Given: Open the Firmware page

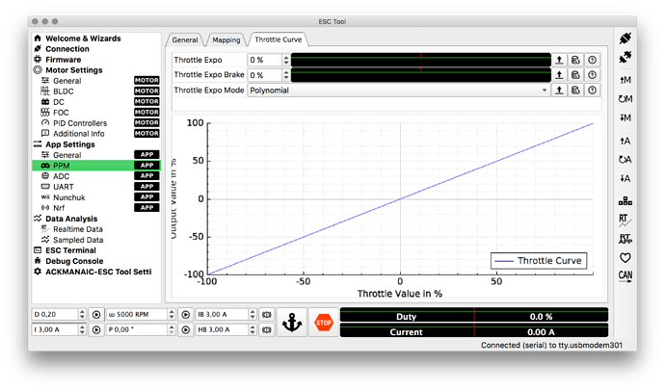Looking at the screenshot, I should [x=64, y=60].
